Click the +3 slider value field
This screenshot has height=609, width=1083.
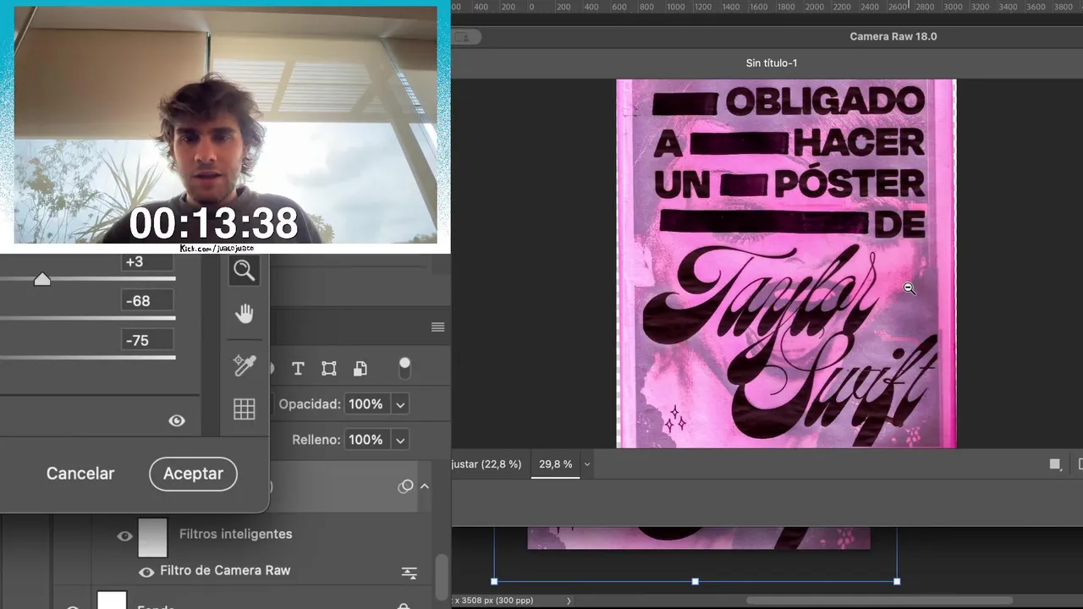(148, 262)
